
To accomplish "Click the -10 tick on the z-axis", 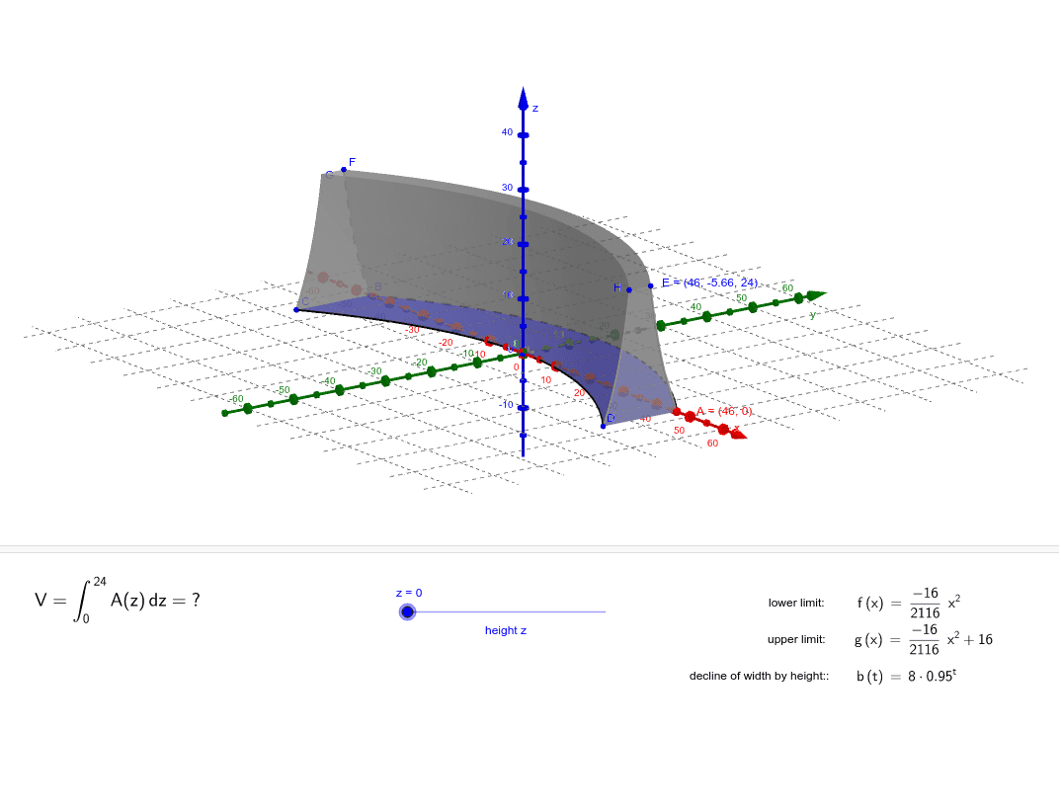I will click(523, 407).
